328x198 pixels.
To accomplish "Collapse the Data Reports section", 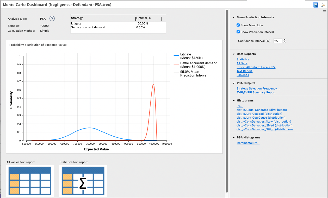I will (234, 54).
